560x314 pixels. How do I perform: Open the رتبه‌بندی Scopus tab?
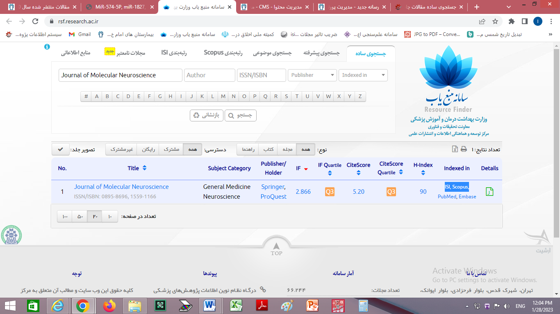223,53
